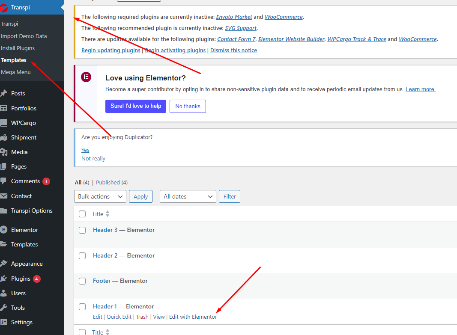Click the Portfolios table icon
Viewport: 457px width, 335px height.
3,108
